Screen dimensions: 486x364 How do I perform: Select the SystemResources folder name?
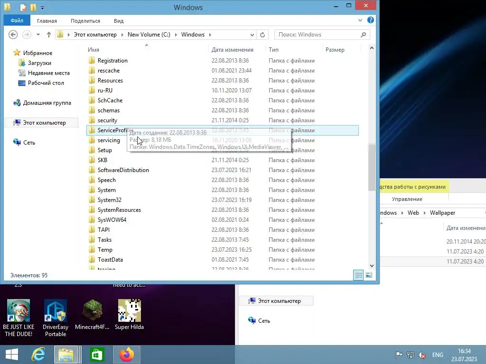coord(119,210)
